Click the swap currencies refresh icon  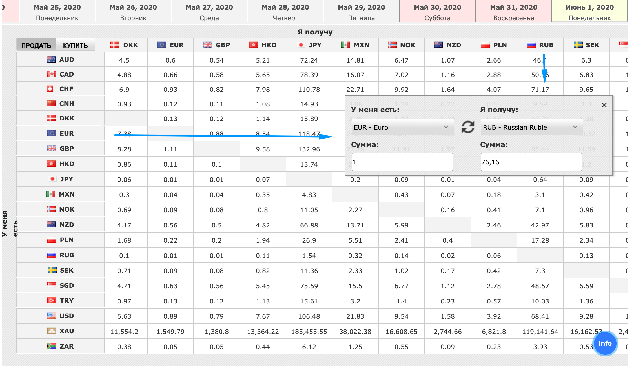[467, 127]
